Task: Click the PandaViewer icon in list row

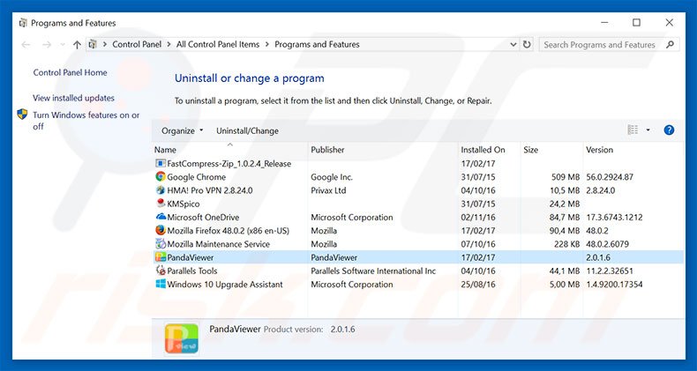Action: [161, 257]
